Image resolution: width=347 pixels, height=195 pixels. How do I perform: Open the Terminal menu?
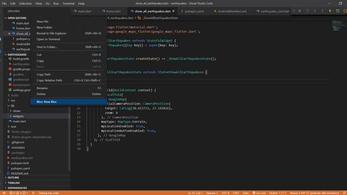click(x=68, y=3)
